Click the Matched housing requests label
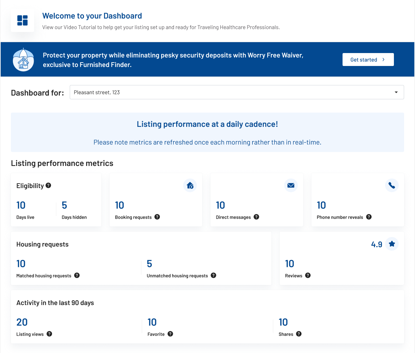Screen dimensions: 415x353 (44, 276)
